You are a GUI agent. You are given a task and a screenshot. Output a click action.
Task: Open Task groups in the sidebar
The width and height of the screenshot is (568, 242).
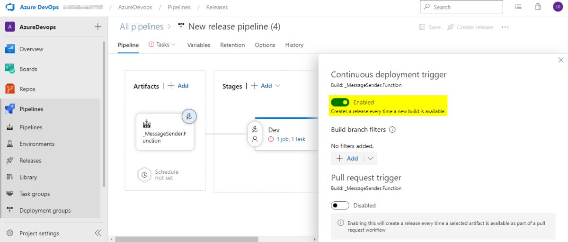(35, 194)
